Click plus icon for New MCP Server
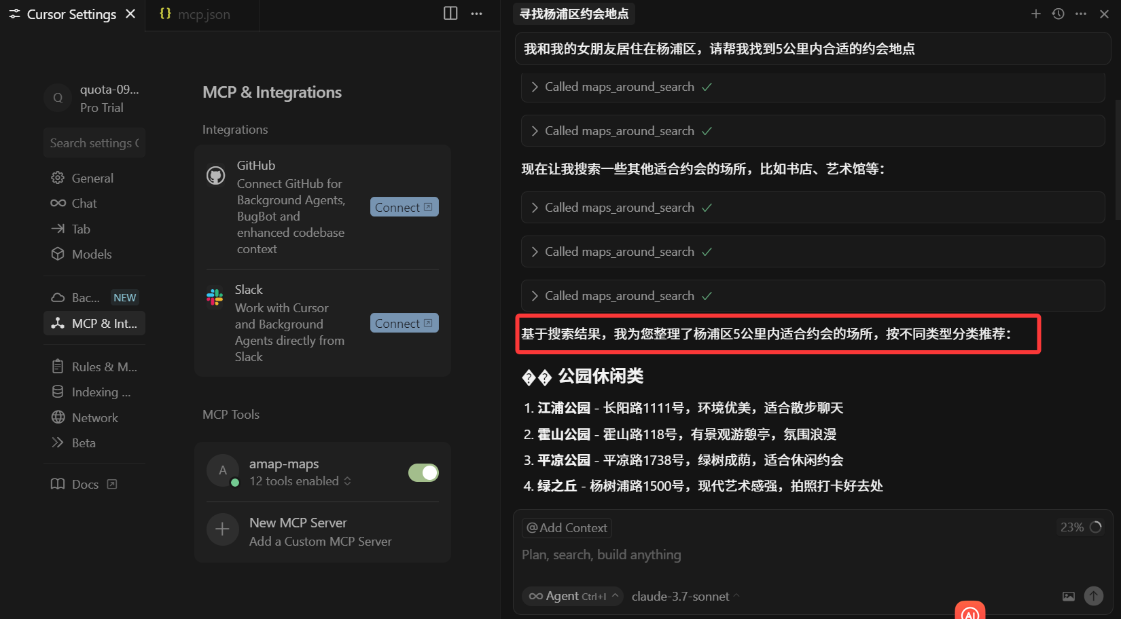 222,529
